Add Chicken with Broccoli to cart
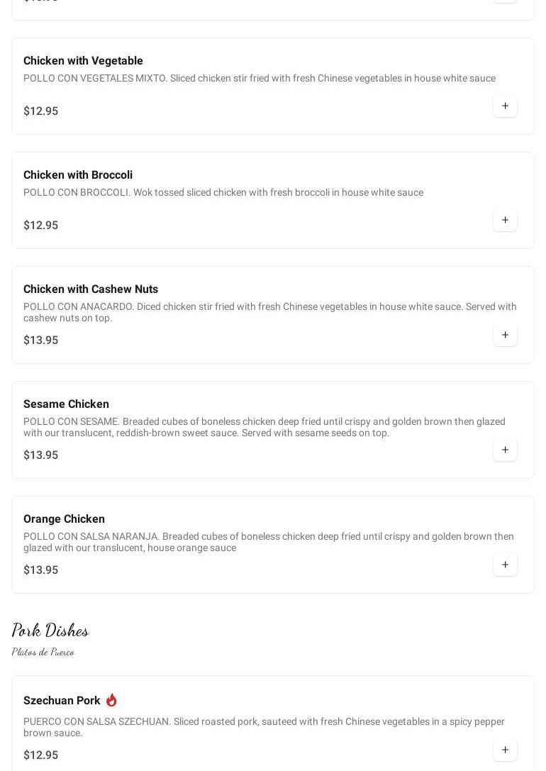546x771 pixels. pos(505,221)
